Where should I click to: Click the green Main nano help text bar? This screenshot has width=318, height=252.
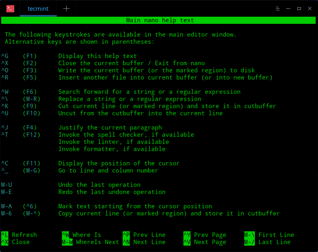click(159, 20)
